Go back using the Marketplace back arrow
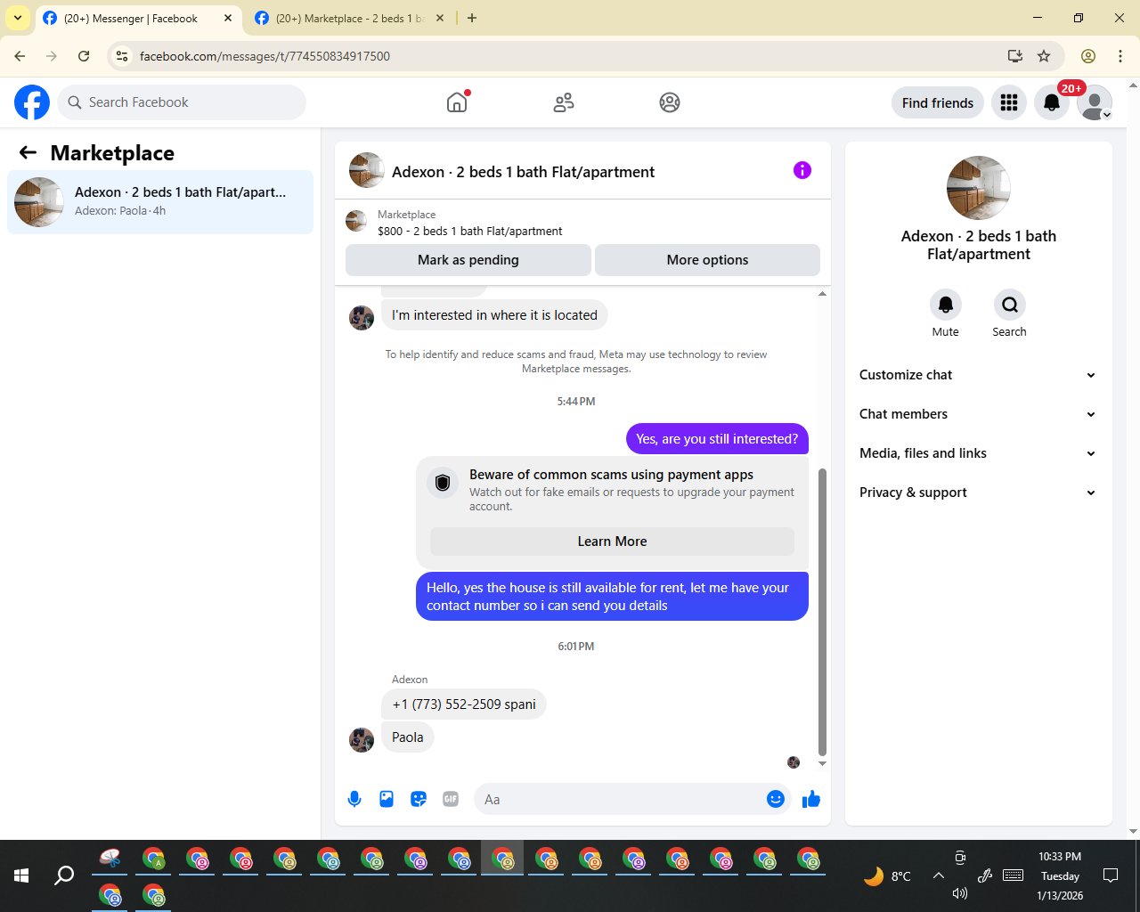 tap(28, 153)
